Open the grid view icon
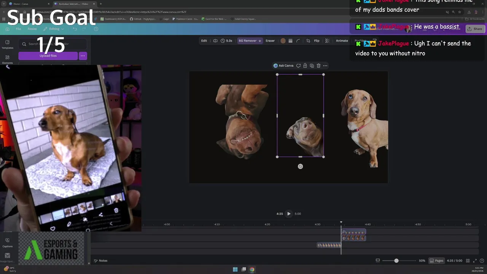 (x=468, y=261)
